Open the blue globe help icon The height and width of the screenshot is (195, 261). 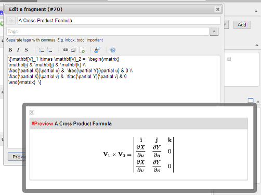click(113, 50)
